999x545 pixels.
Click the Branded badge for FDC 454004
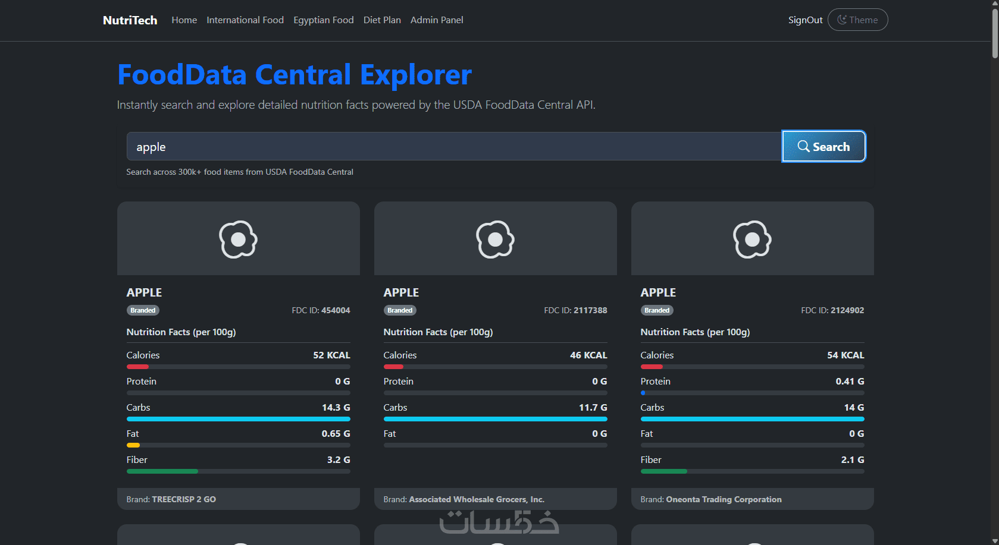143,310
